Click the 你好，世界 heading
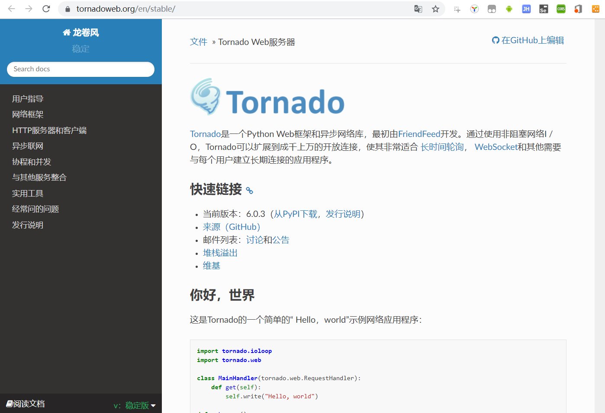This screenshot has width=605, height=413. pyautogui.click(x=222, y=295)
